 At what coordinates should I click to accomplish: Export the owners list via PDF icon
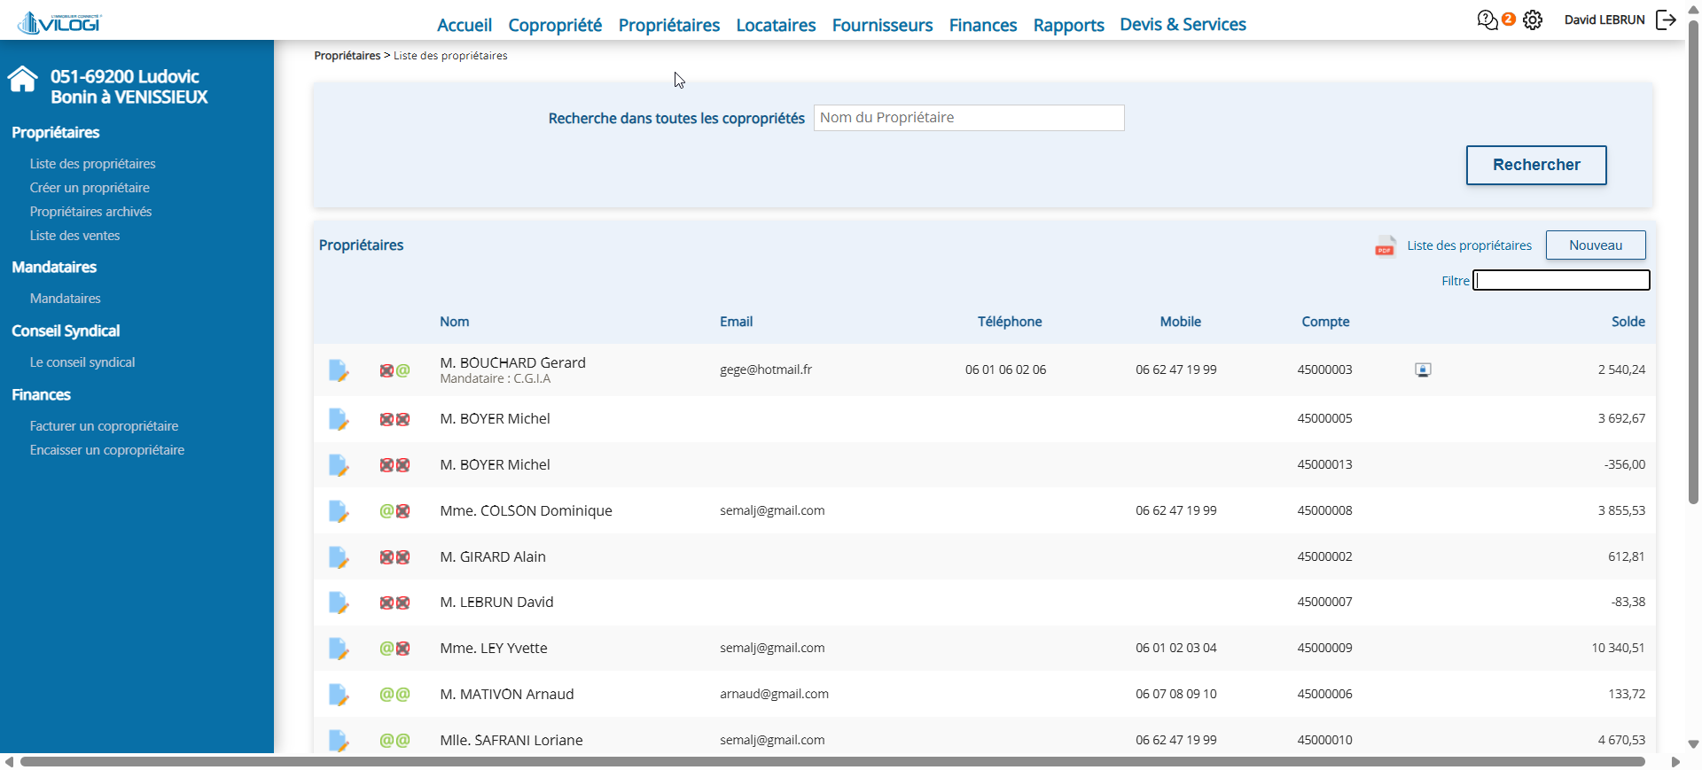click(1385, 246)
